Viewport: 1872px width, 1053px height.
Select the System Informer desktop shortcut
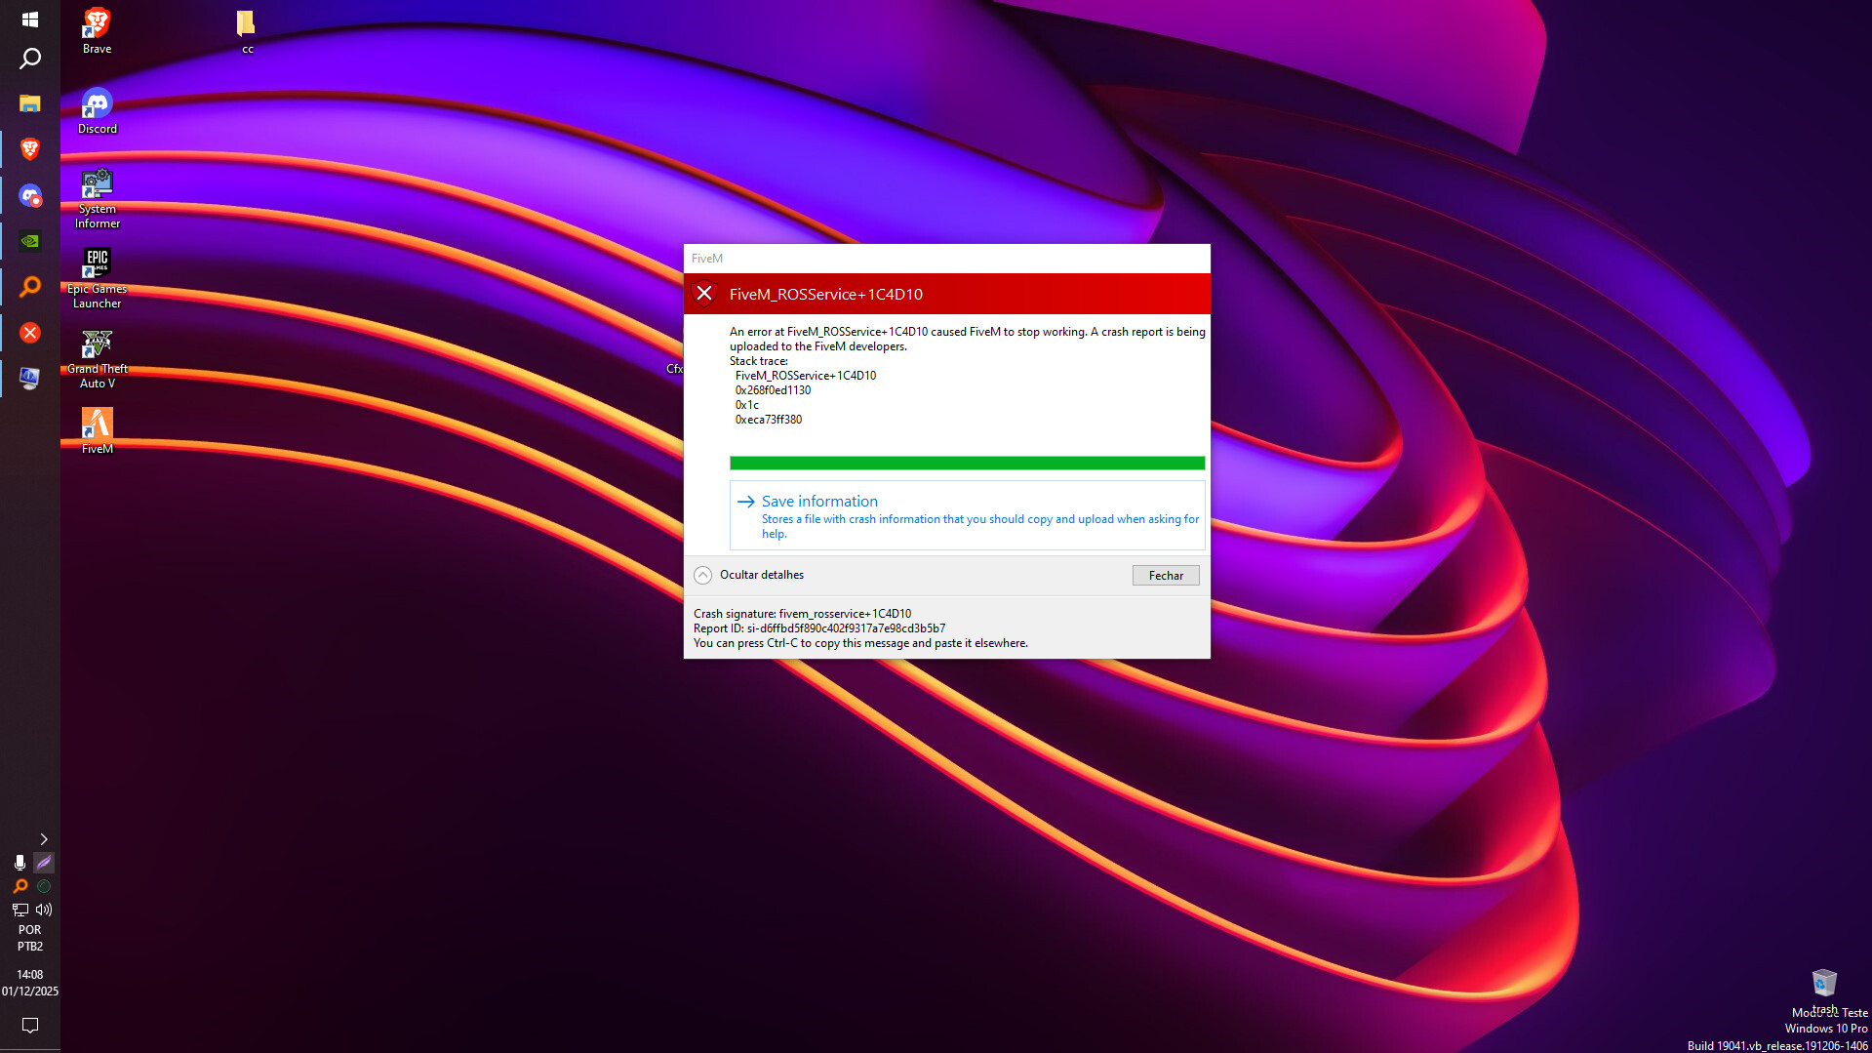(x=97, y=198)
